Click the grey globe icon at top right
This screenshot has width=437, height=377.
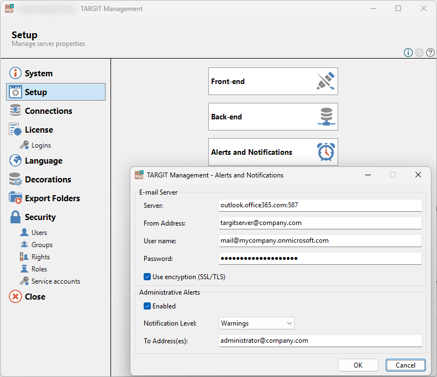(419, 53)
